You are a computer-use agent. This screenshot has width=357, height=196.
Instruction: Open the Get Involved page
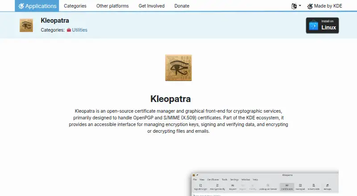point(151,6)
